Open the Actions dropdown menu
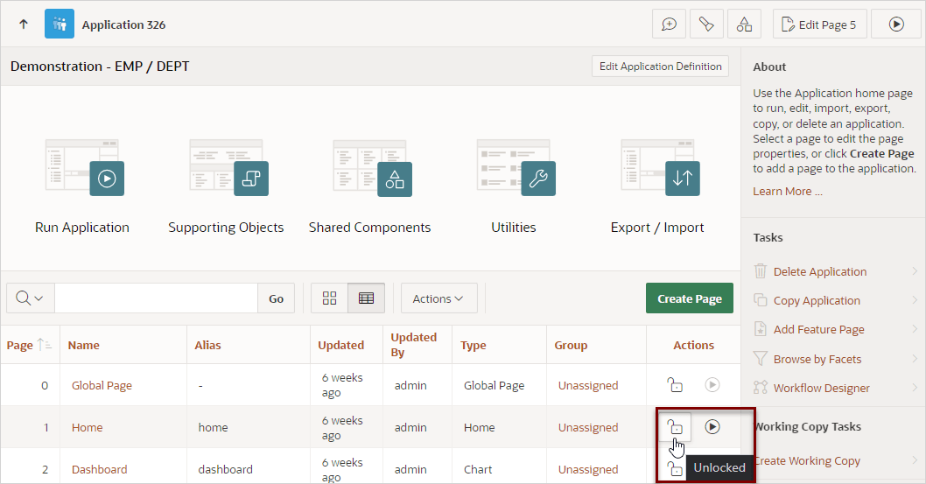 (438, 298)
